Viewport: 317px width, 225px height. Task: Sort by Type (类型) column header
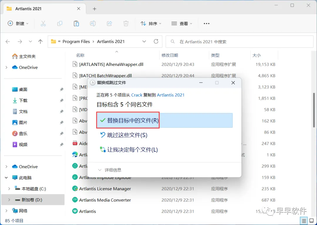click(215, 55)
